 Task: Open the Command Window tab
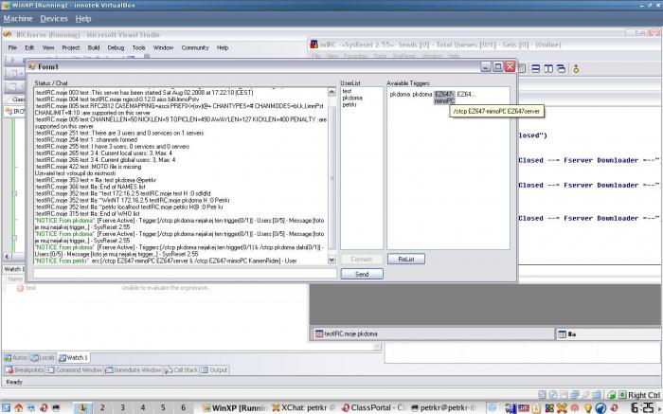75,370
